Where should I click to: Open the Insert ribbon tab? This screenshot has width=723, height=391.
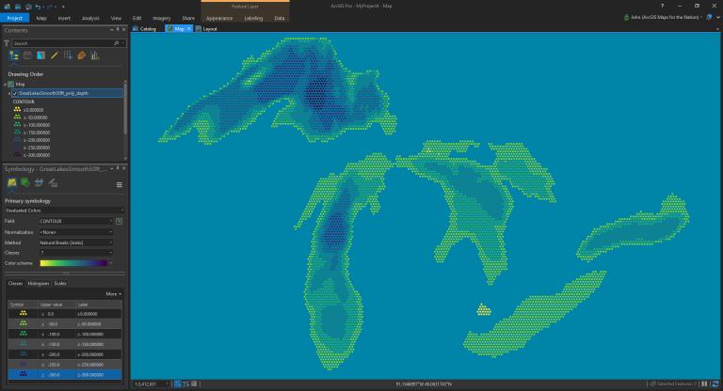(64, 18)
